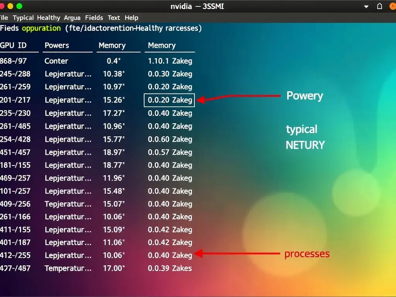
Task: Click memory value 18.77
Action: (x=114, y=165)
